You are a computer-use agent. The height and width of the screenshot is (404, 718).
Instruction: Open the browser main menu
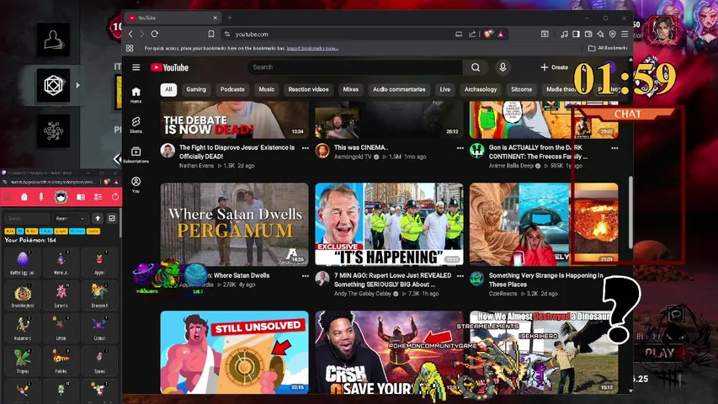point(625,34)
